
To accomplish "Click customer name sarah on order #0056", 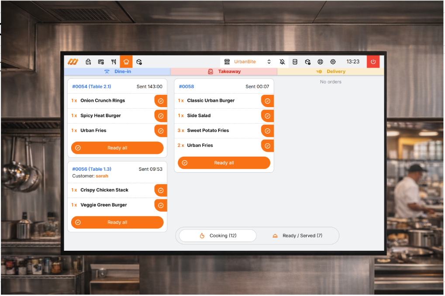I will (x=102, y=176).
